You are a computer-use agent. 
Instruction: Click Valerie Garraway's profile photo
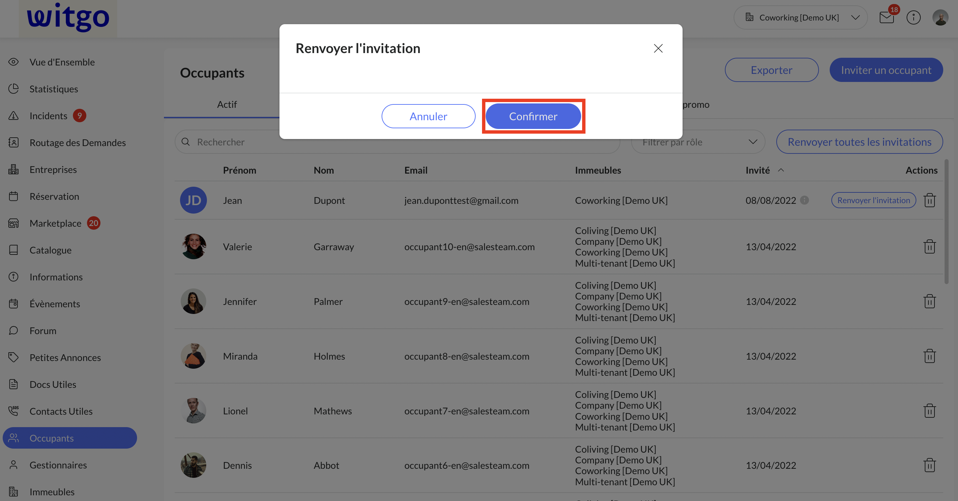[x=193, y=246]
